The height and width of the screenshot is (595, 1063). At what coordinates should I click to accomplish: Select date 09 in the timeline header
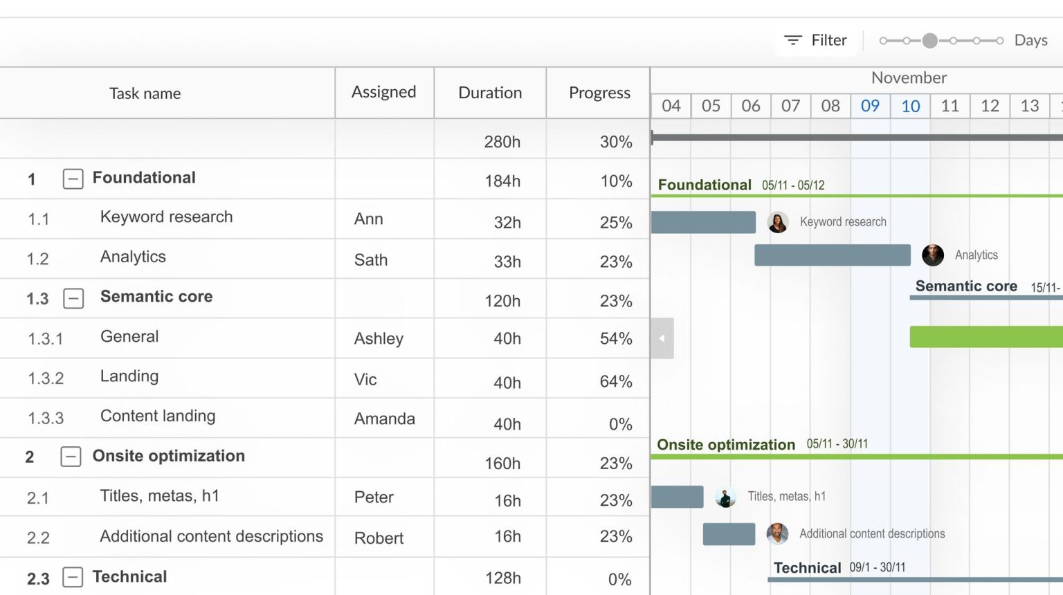click(870, 106)
